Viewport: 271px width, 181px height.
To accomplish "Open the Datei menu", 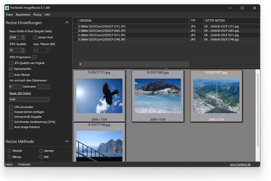I will [x=9, y=15].
